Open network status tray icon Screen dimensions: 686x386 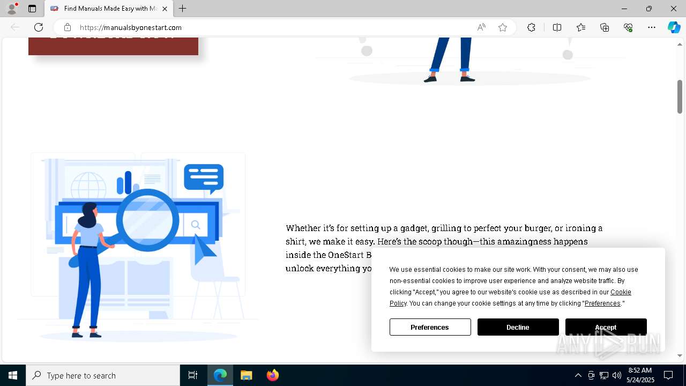[604, 375]
